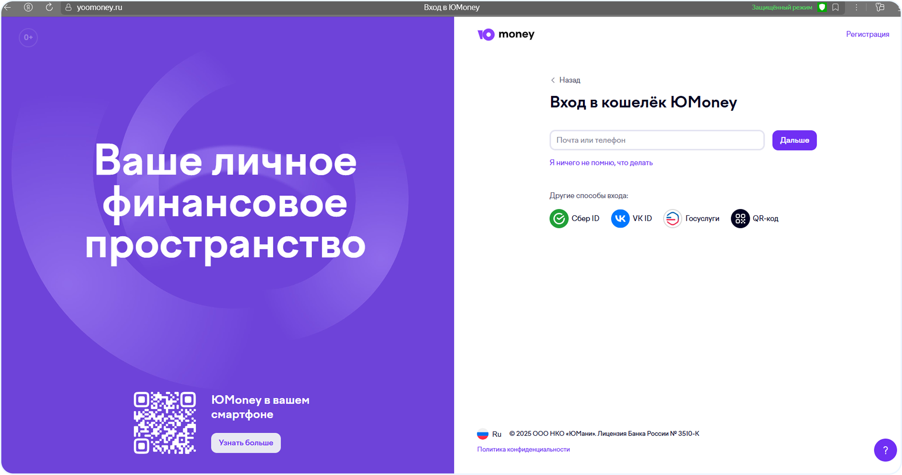Viewport: 902px width, 475px height.
Task: Open the help question mark bubble
Action: [x=885, y=450]
